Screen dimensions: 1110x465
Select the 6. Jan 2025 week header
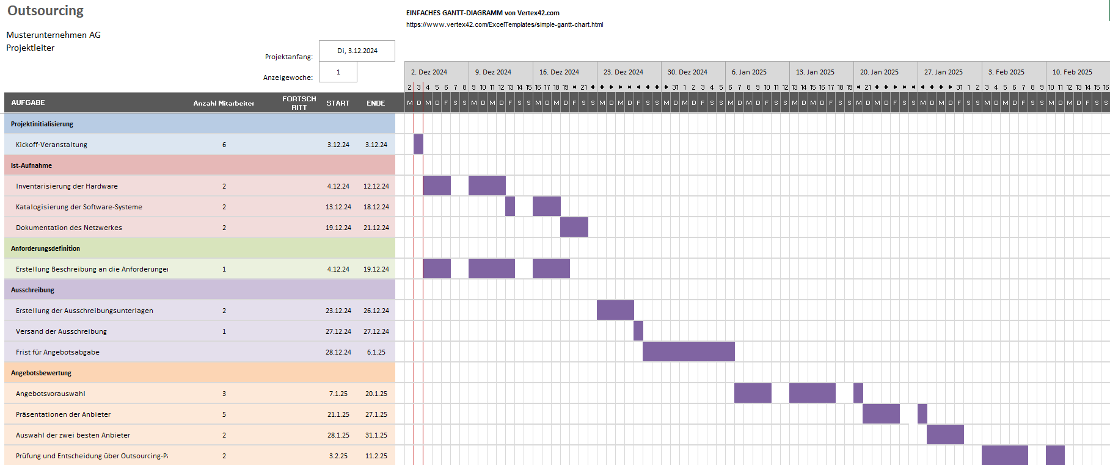(749, 72)
